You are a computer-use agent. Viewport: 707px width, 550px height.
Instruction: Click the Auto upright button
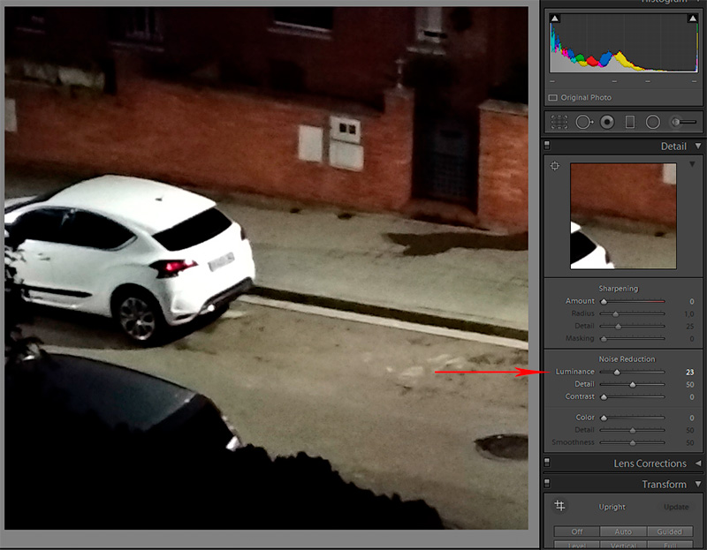coord(622,531)
